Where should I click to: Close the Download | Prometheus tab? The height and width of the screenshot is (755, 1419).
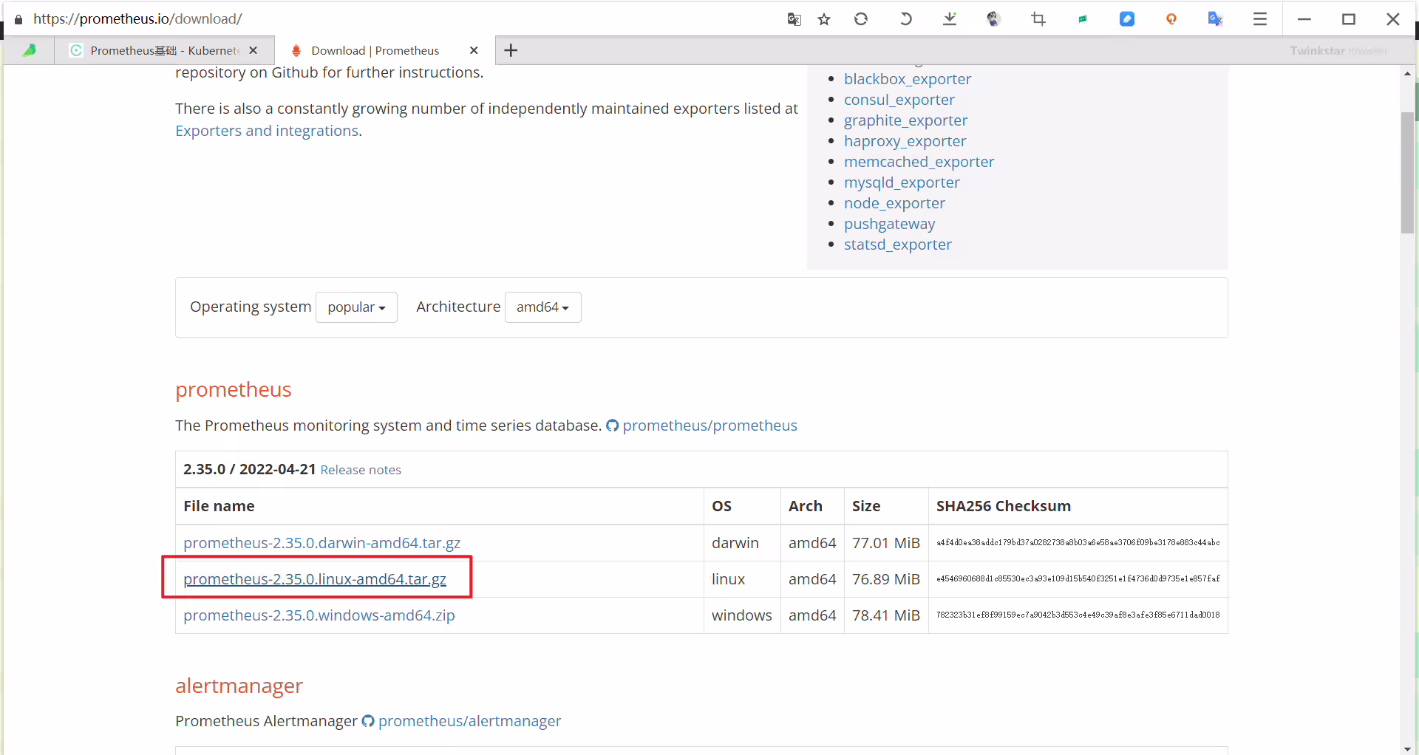click(x=474, y=50)
